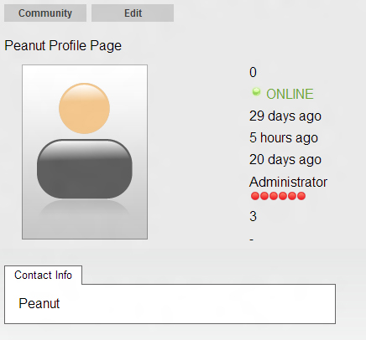
Task: Click the third red rank dot
Action: point(274,196)
